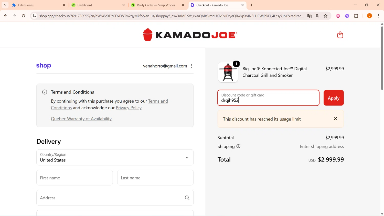384x216 pixels.
Task: Click the Terms and Conditions info icon
Action: point(45,92)
